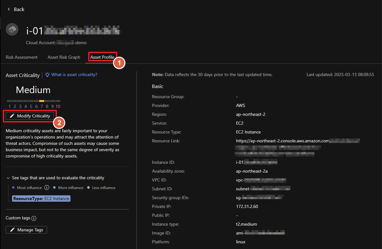Click the blue Most influence legend dot
Viewport: 382px width, 249px height.
tap(13, 188)
